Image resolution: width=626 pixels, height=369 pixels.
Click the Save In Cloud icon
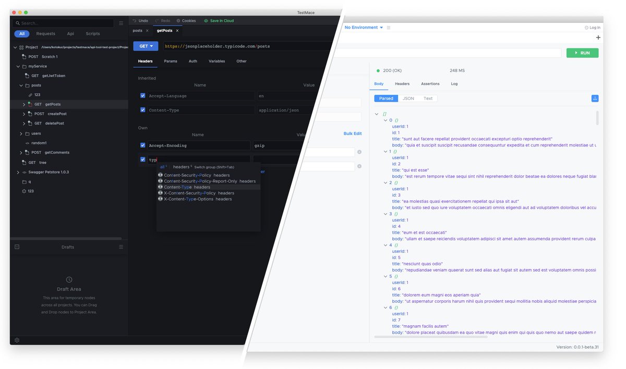[206, 21]
